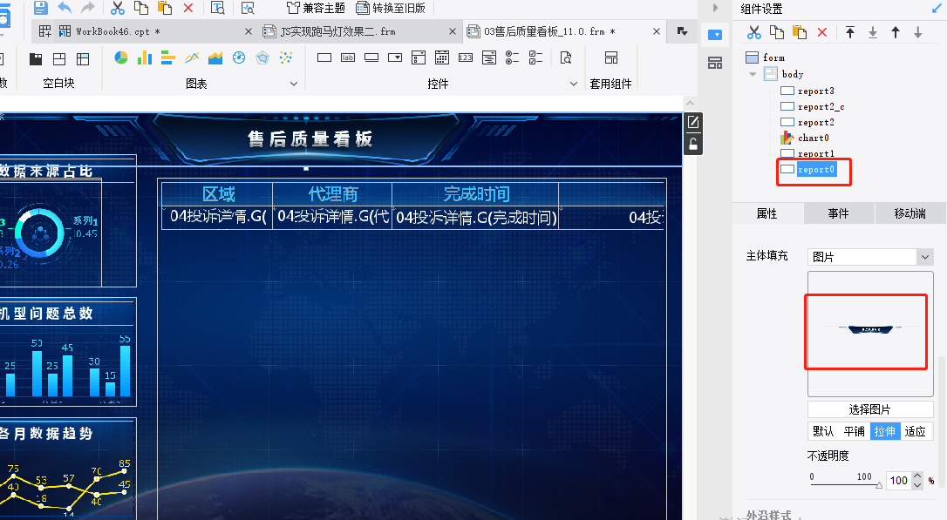This screenshot has height=520, width=947.
Task: Select chart0 in the component tree
Action: point(813,138)
